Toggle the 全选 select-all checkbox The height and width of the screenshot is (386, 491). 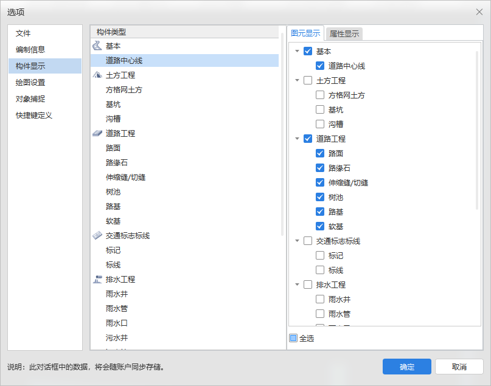click(x=293, y=338)
